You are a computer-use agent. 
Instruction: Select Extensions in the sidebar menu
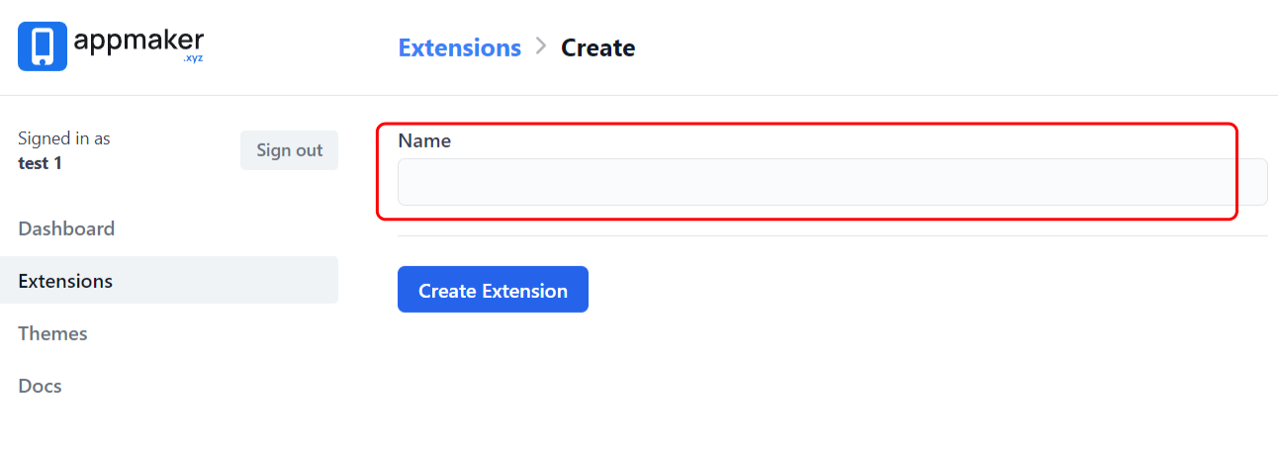[x=65, y=281]
